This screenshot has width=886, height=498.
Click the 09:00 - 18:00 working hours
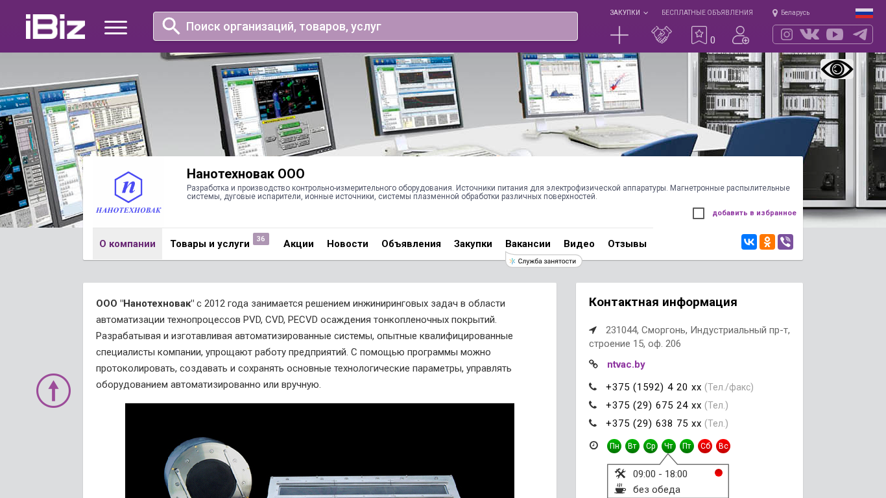[660, 474]
